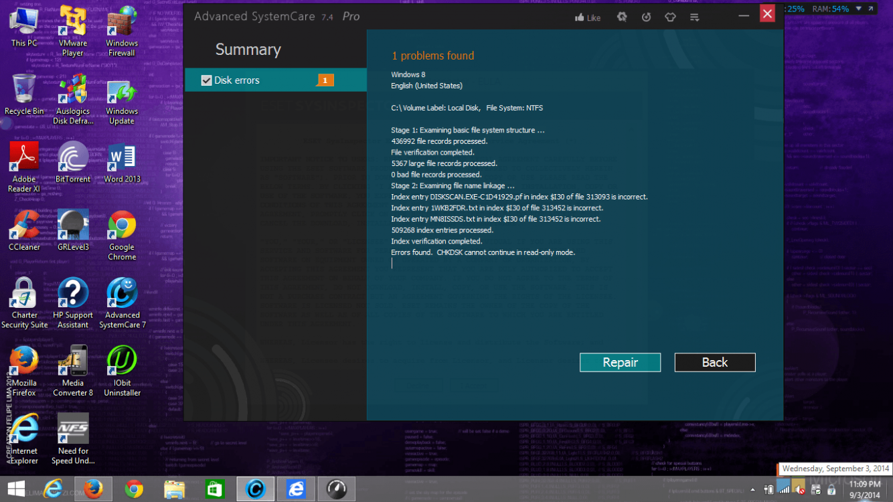893x502 pixels.
Task: Open the More options menu icon
Action: [694, 17]
